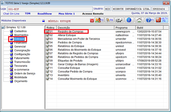Select Mercadorias em Poder de Terceiros

pos(79,39)
